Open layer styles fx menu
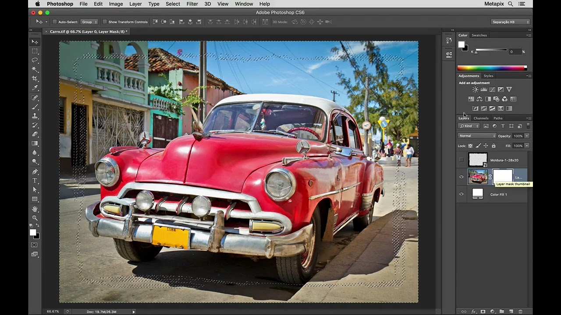This screenshot has height=315, width=561. pyautogui.click(x=474, y=311)
